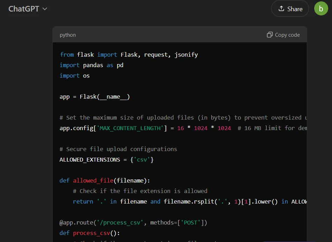The image size is (332, 242).
Task: Click the comment '# Secure file upload configurations'
Action: (118, 149)
